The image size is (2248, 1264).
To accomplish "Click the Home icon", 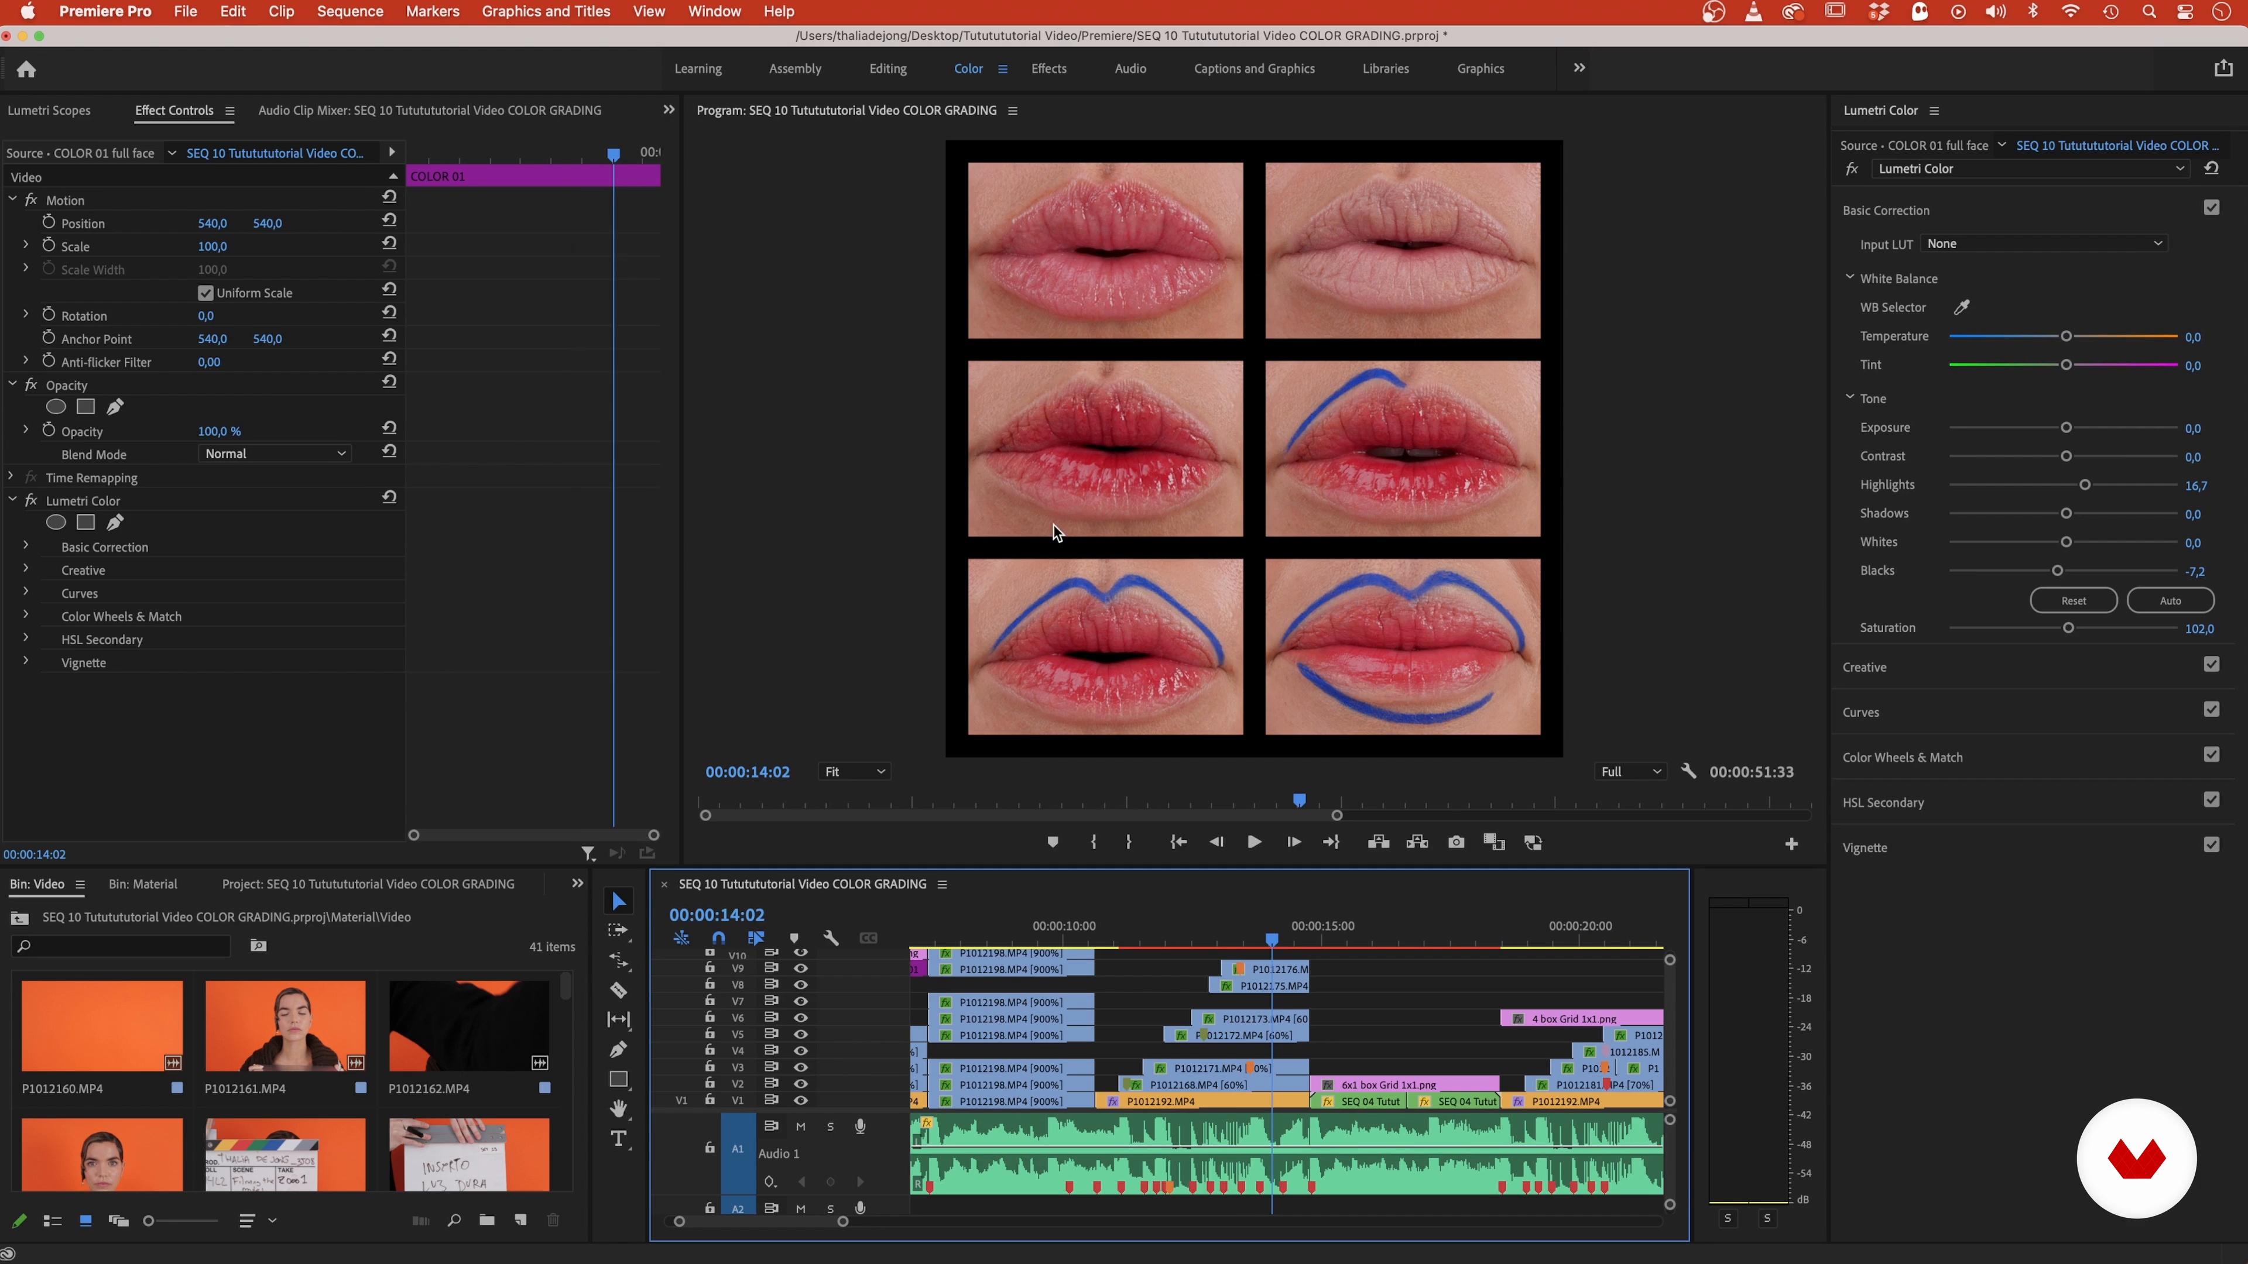I will point(26,69).
